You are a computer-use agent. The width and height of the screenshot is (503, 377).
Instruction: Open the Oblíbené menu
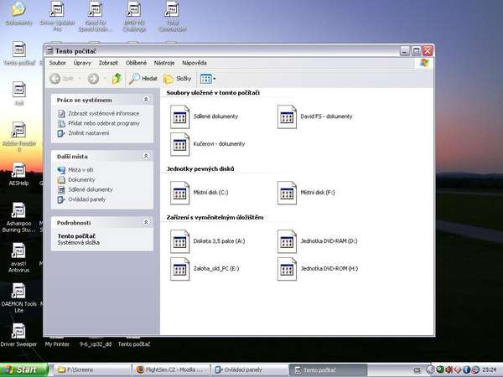tap(136, 63)
